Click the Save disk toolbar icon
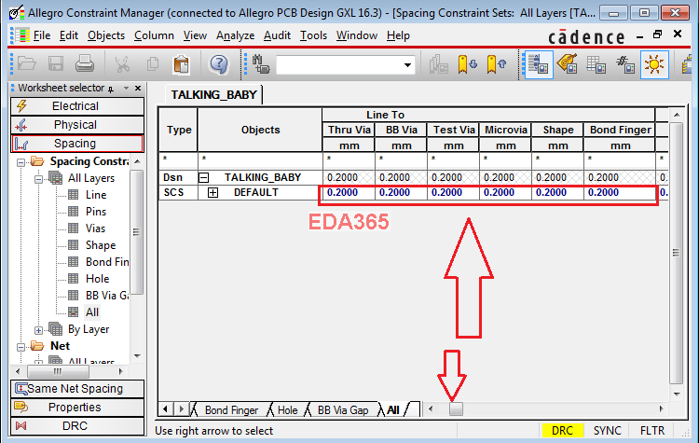This screenshot has width=699, height=443. [x=56, y=64]
